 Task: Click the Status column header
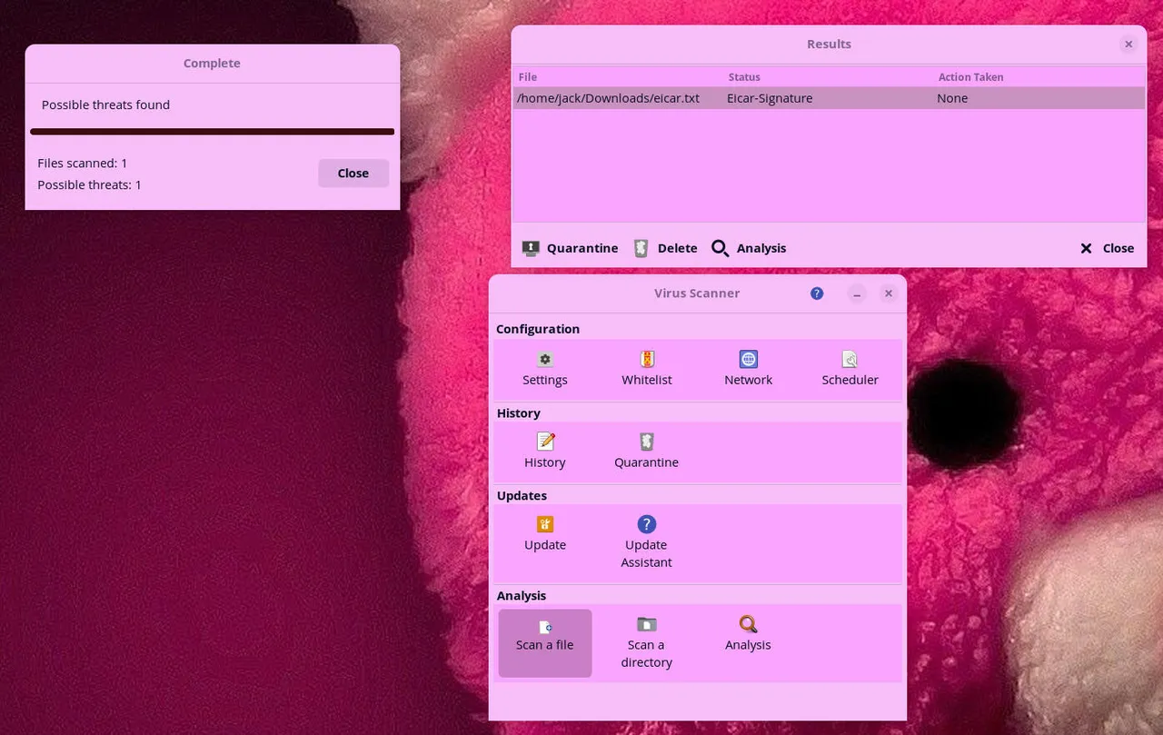tap(744, 77)
